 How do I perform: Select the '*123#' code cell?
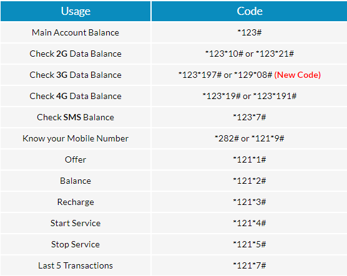click(x=250, y=32)
